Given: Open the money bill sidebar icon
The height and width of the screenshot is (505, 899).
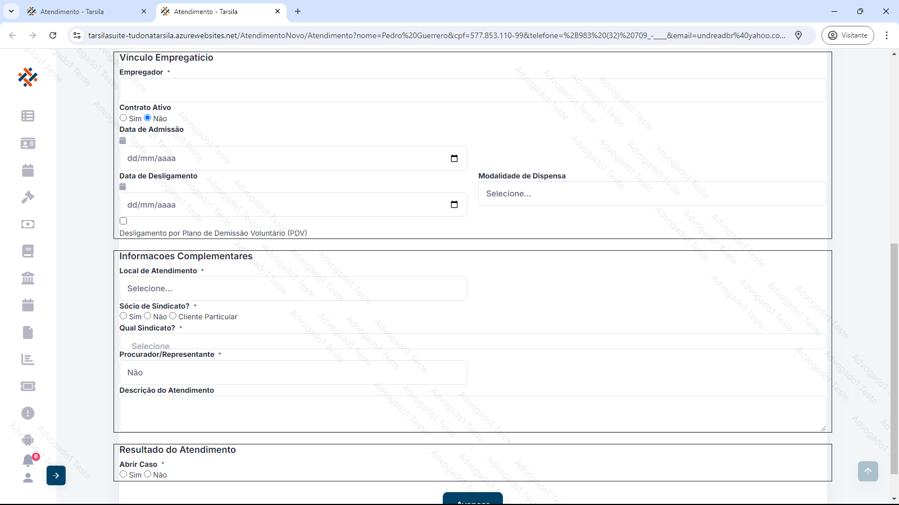Looking at the screenshot, I should coord(28,224).
